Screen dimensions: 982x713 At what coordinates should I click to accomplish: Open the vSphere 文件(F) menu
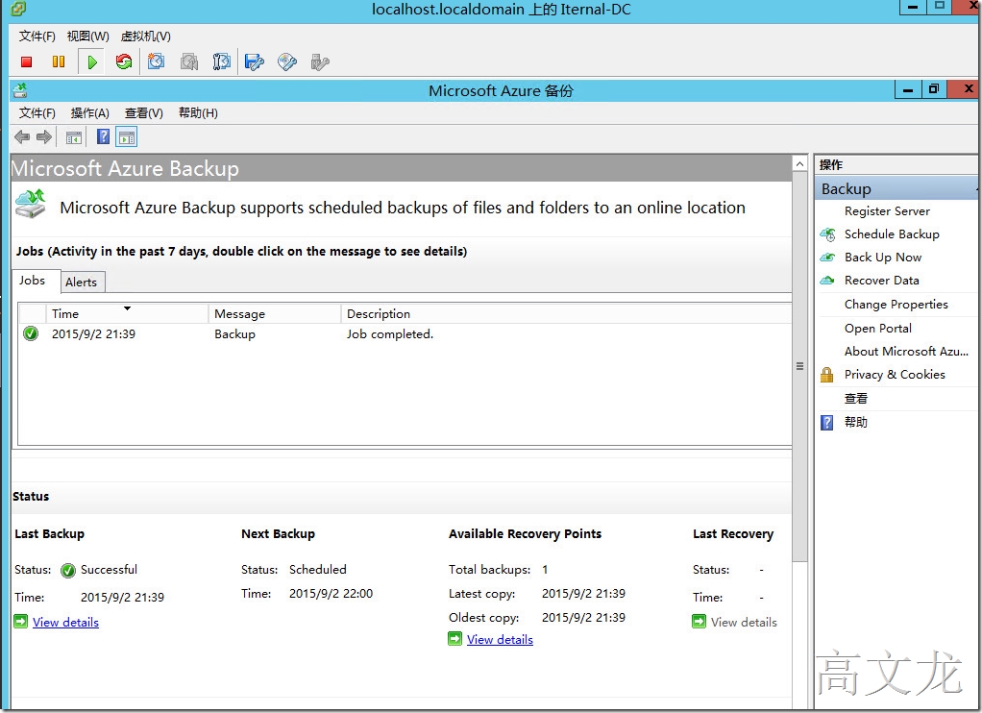point(37,37)
